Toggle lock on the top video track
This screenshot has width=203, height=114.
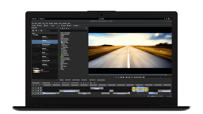pyautogui.click(x=36, y=88)
